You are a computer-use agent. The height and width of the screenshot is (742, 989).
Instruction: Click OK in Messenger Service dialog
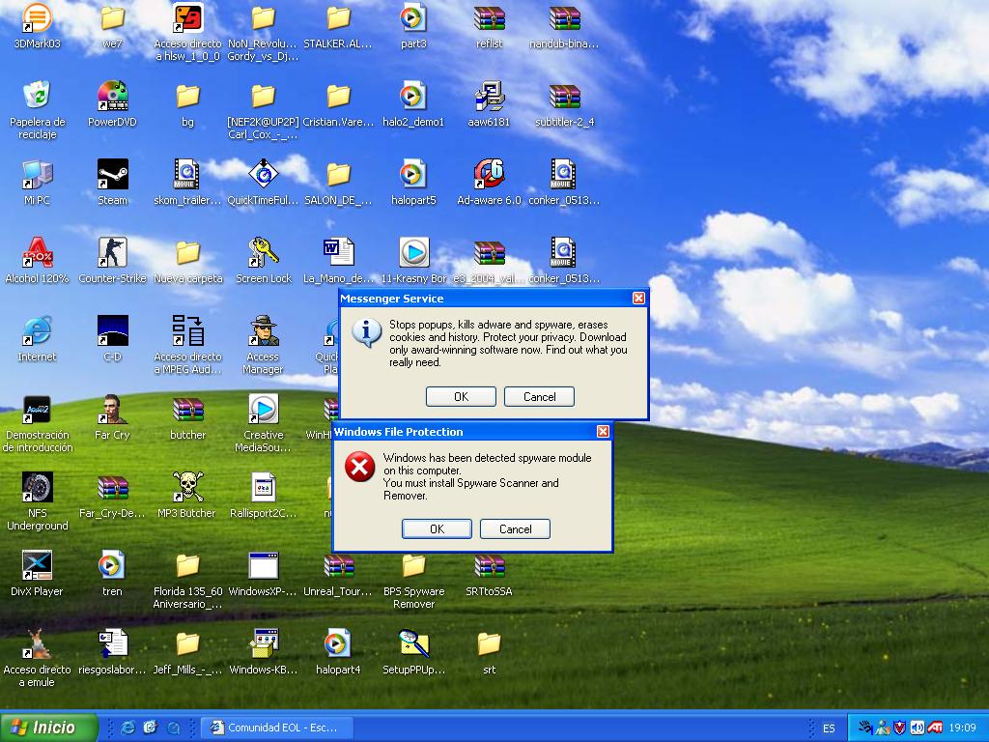(461, 397)
